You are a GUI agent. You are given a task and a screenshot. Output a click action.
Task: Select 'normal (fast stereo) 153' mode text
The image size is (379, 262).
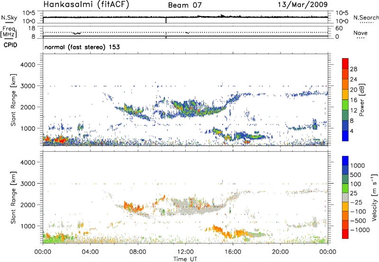82,47
